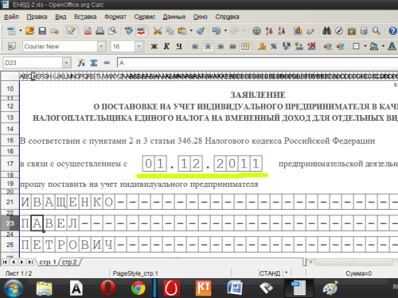
Task: Click the Undo arrow icon
Action: tap(217, 31)
